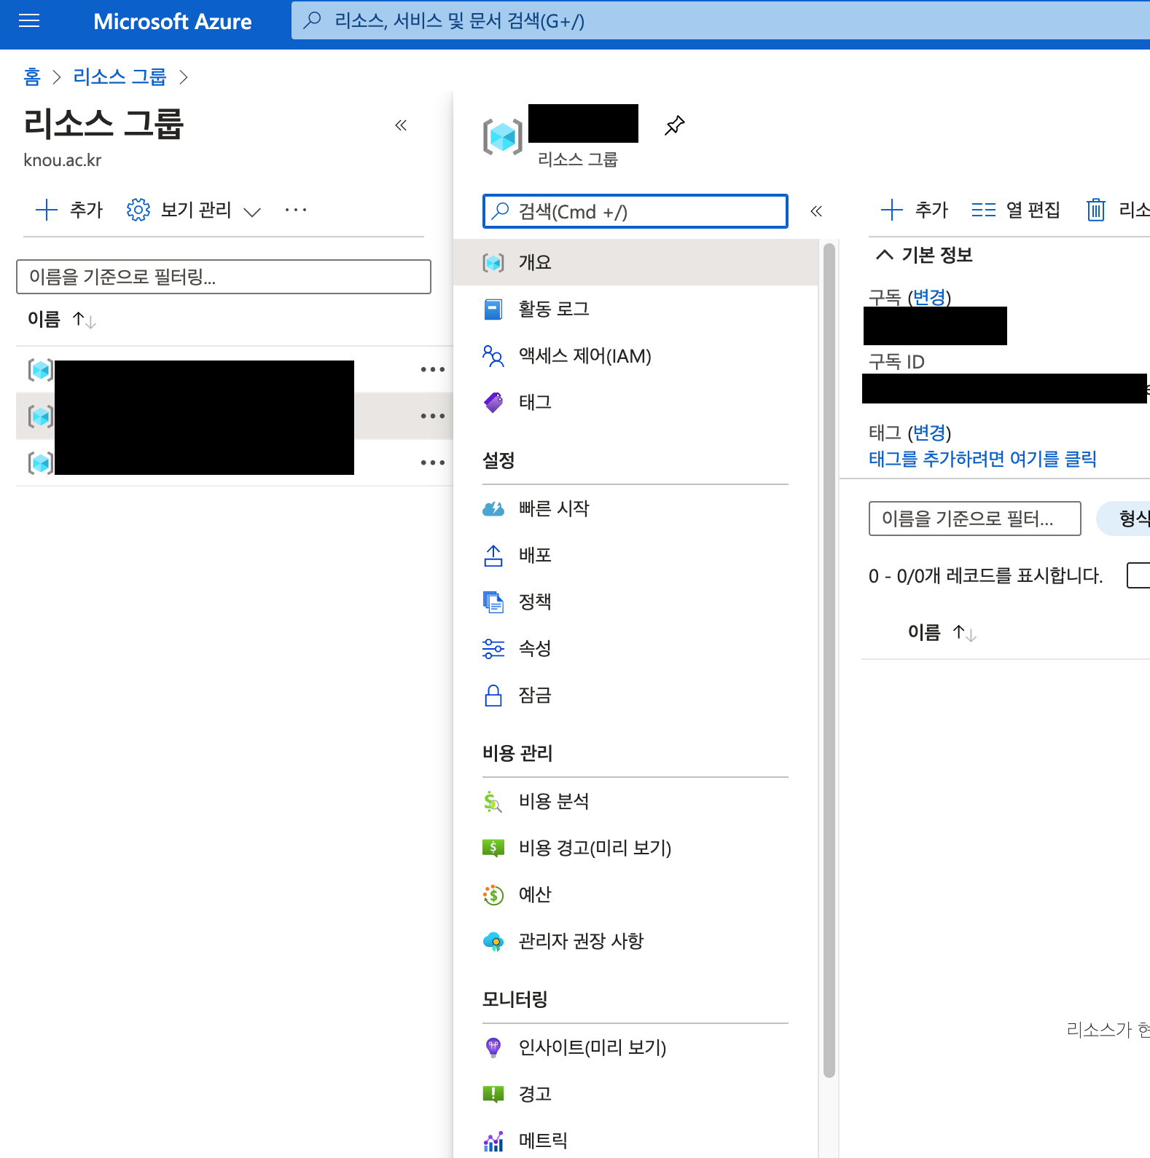Open Quickstart (빠른 시작) menu item

click(635, 508)
